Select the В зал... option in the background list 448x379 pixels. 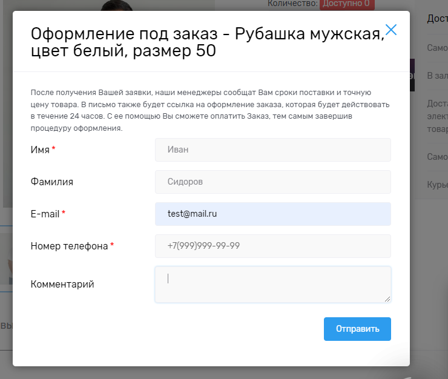437,76
